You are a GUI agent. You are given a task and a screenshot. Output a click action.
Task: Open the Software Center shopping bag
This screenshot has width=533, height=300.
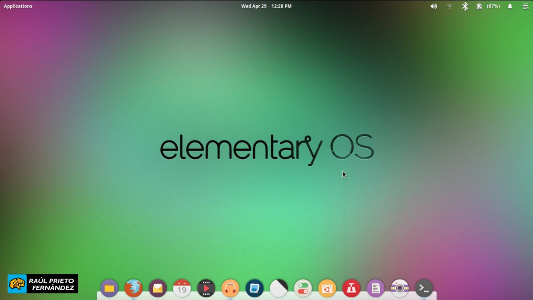(327, 288)
